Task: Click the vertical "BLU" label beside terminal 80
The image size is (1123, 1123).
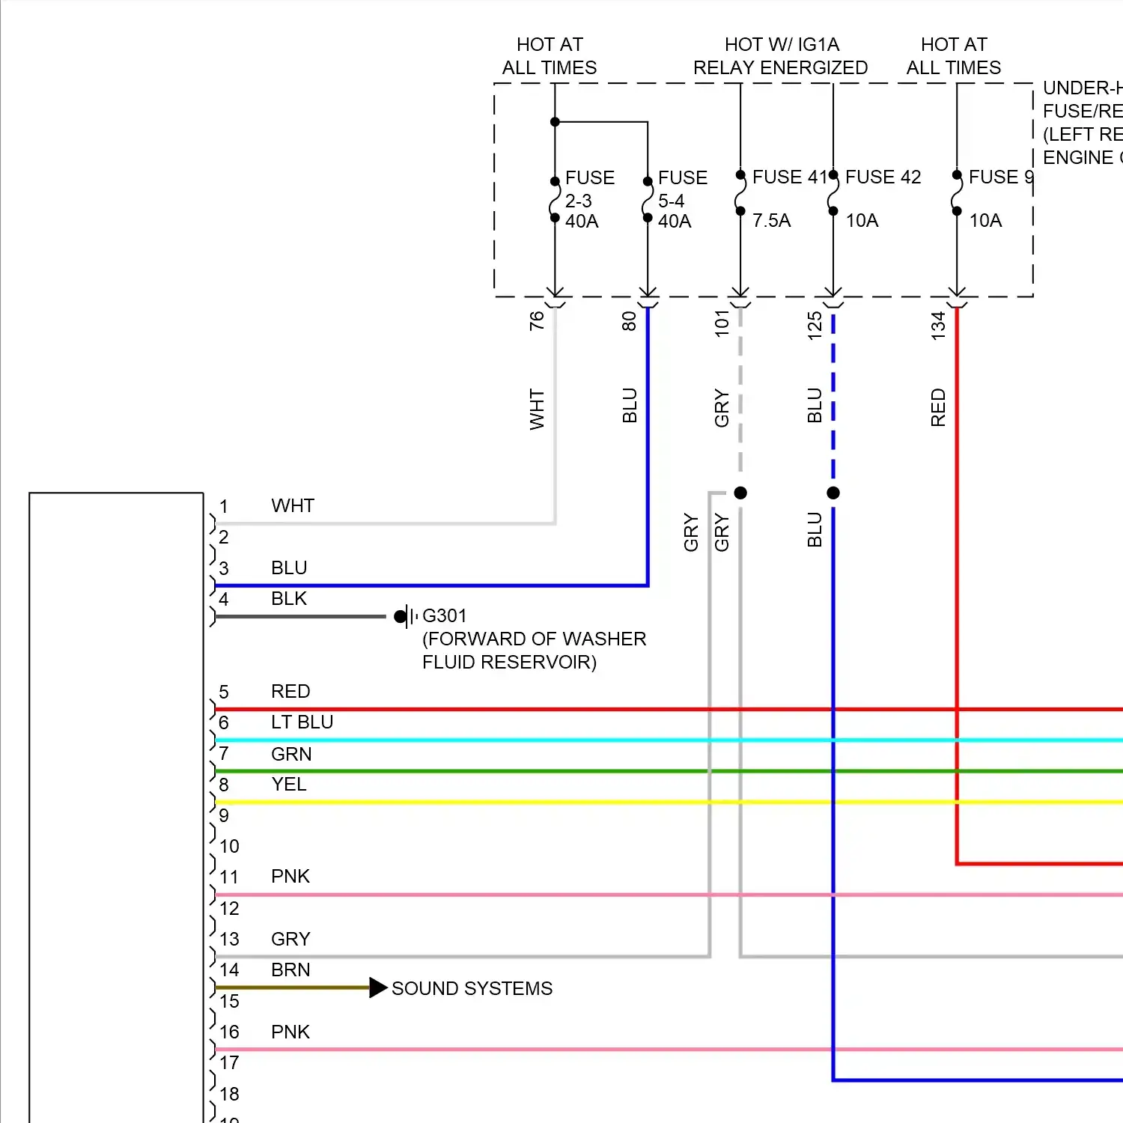Action: 630,405
